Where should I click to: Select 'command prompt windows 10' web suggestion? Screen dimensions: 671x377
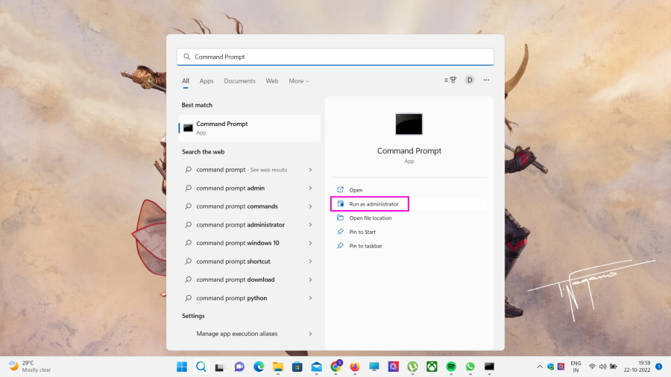click(x=237, y=243)
